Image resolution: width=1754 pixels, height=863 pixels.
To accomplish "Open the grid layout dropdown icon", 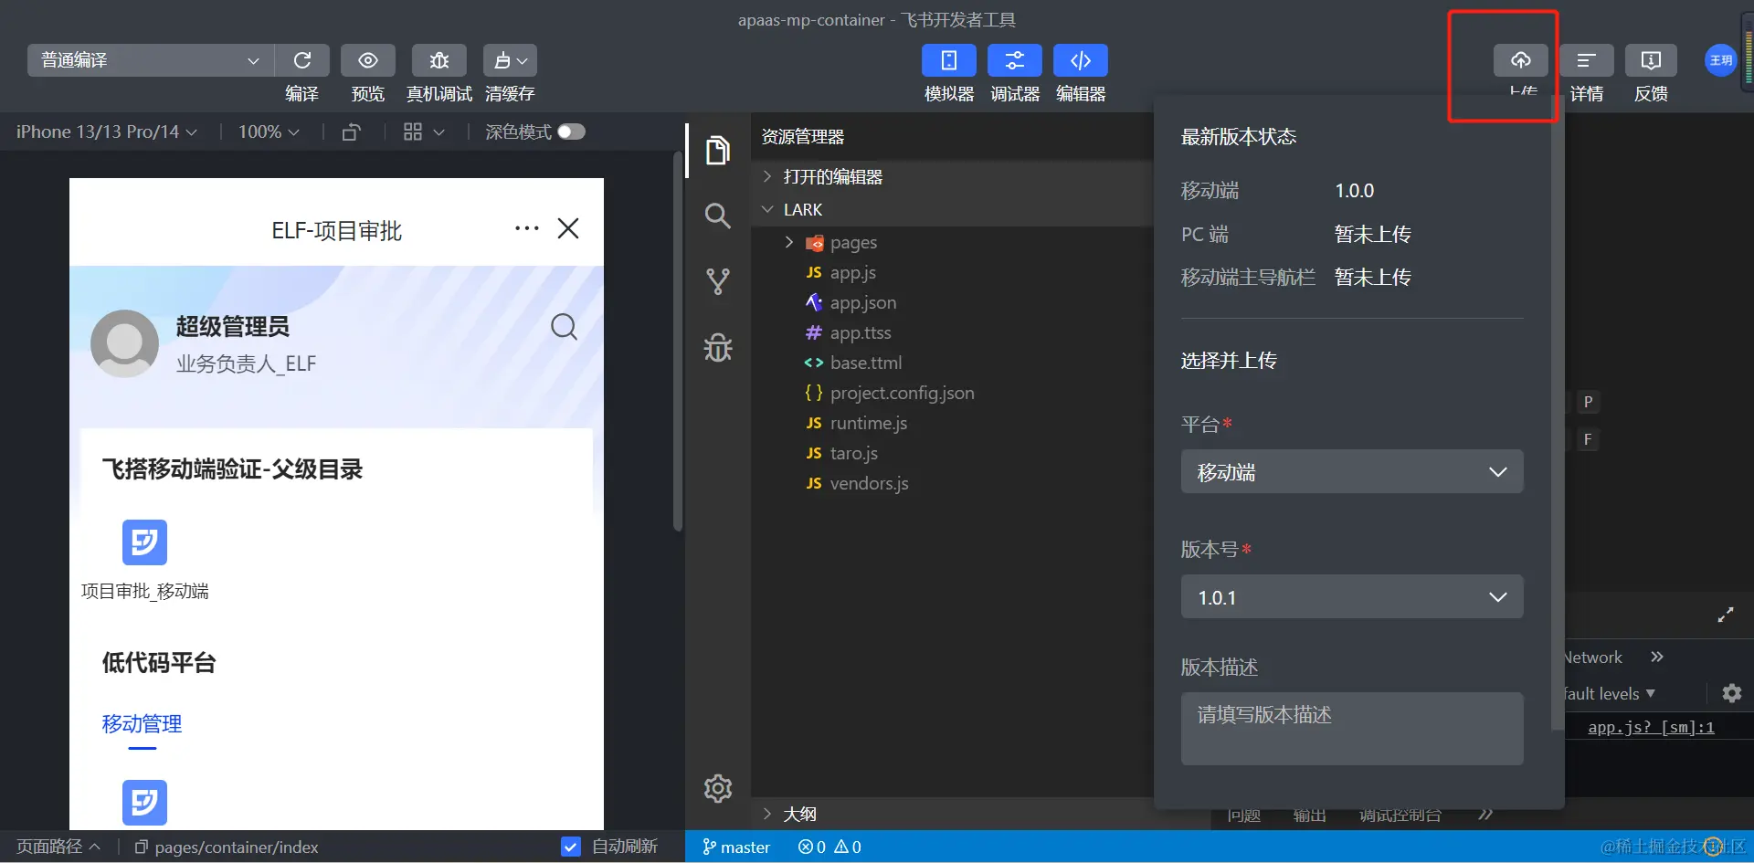I will [424, 132].
